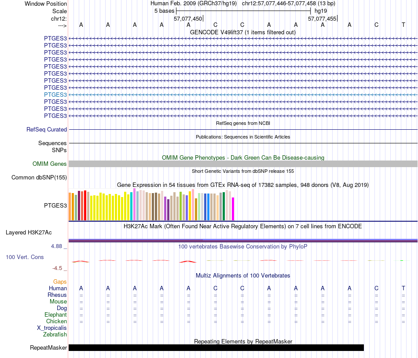
Task: Click the RepeatMasker track label
Action: (48, 347)
